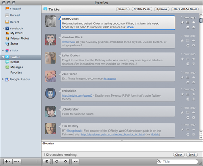This screenshot has width=203, height=166.
Task: Click the round dot icon on Sean Coates' tweet
Action: tap(188, 27)
